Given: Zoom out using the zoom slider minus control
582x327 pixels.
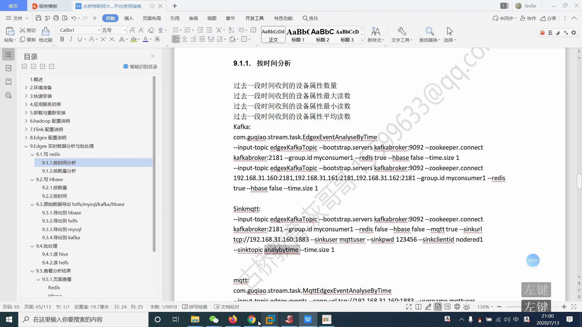Looking at the screenshot, I should [499, 307].
